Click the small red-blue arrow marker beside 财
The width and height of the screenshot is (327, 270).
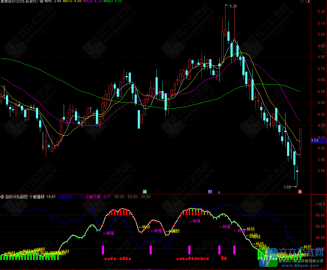click(x=219, y=192)
